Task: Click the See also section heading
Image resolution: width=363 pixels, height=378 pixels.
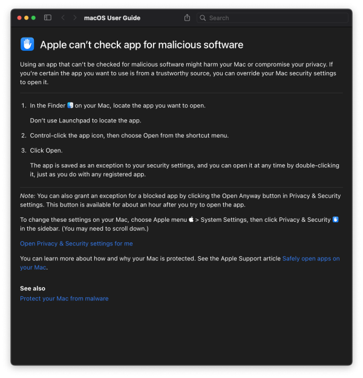Action: coord(33,288)
